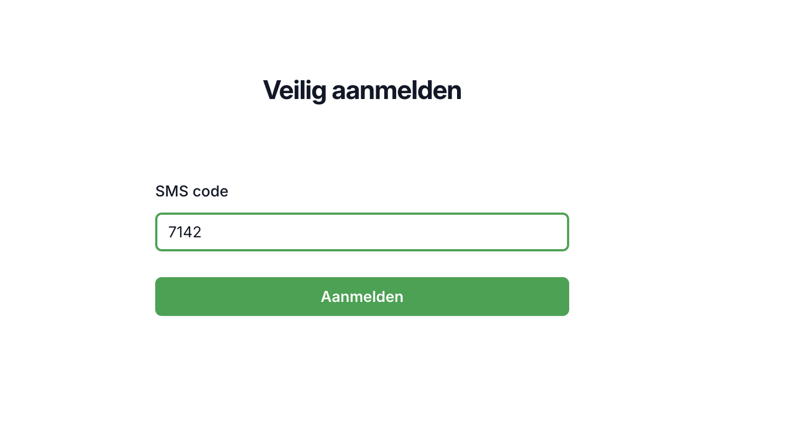Click the word 'aanmelden' in the heading
This screenshot has width=802, height=423.
click(x=396, y=90)
